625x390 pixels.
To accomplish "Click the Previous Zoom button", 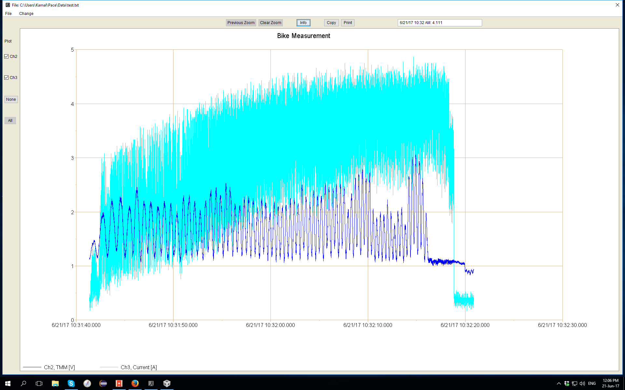I will 241,23.
